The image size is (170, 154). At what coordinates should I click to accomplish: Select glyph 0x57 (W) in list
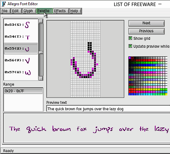(21, 72)
